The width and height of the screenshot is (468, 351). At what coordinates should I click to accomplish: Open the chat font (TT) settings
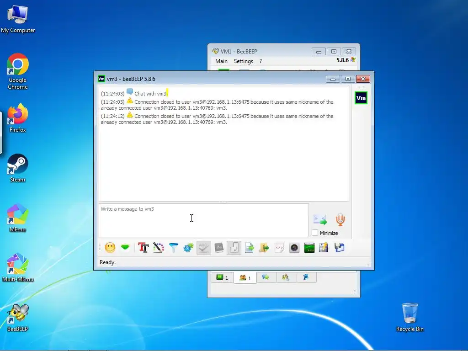click(x=143, y=248)
